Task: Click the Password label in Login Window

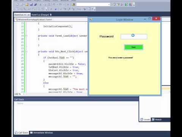Action: click(x=107, y=37)
